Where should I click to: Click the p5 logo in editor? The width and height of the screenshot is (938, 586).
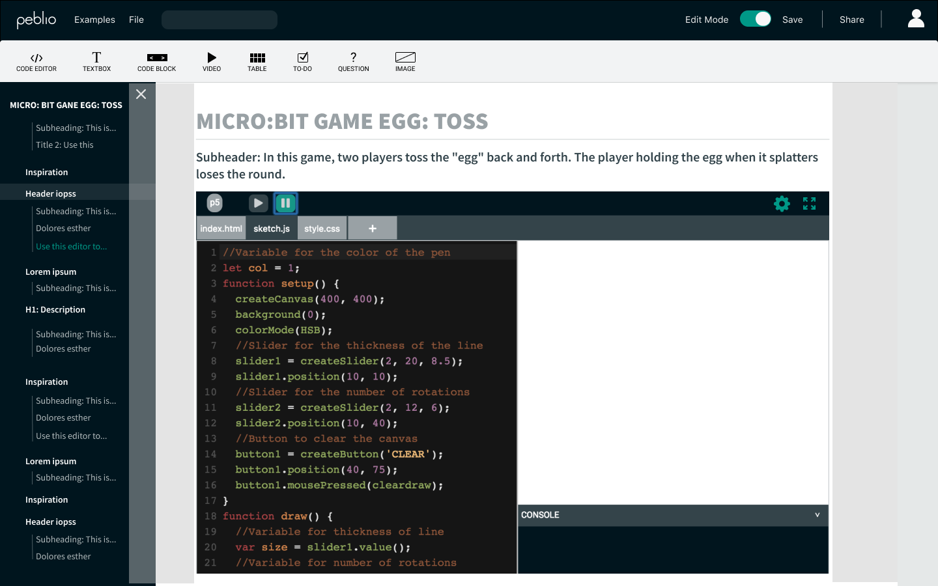tap(214, 203)
